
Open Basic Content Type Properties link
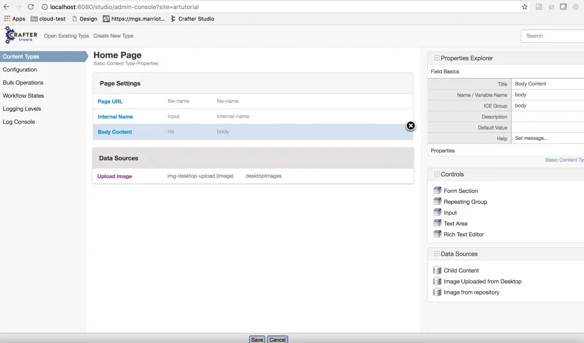(x=125, y=63)
